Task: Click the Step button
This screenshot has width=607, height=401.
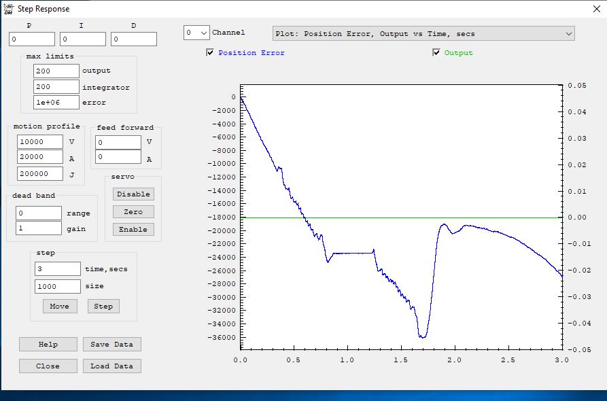Action: tap(103, 307)
